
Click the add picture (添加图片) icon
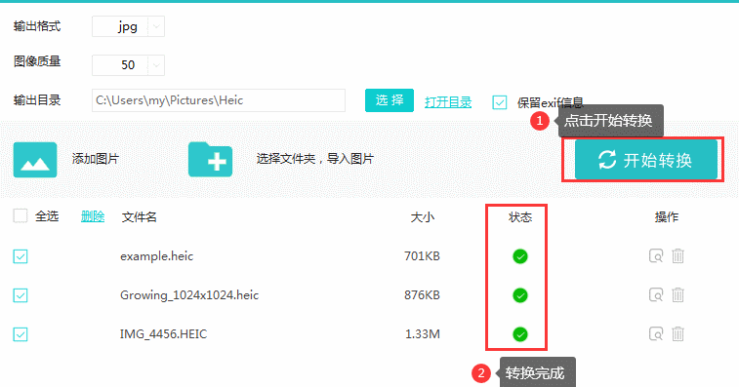(x=35, y=160)
